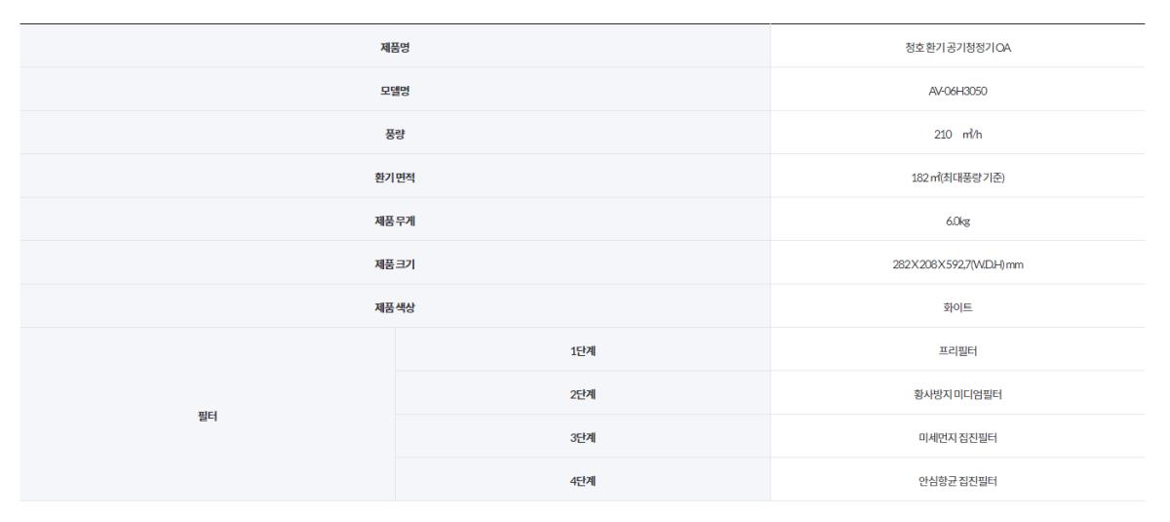The image size is (1170, 522).
Task: Click the 환기면적 row header
Action: coord(394,176)
